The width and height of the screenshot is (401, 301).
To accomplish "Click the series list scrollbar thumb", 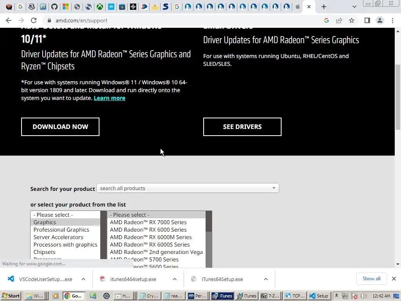I will tap(209, 221).
